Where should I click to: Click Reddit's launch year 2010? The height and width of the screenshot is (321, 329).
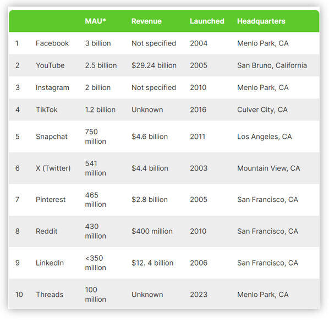click(x=198, y=231)
